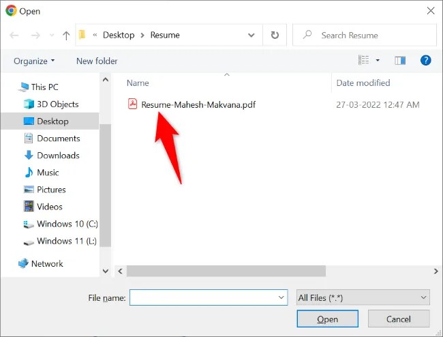The width and height of the screenshot is (443, 337).
Task: Click the Network globe icon
Action: (23, 263)
